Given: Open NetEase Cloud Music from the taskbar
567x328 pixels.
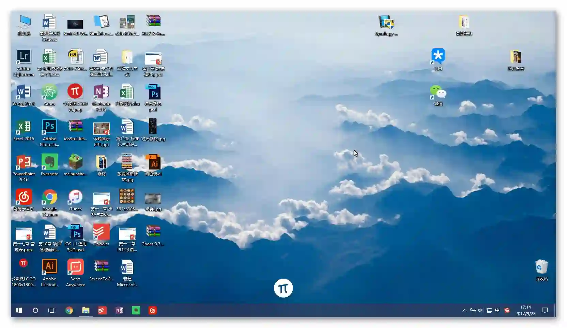Looking at the screenshot, I should click(153, 310).
